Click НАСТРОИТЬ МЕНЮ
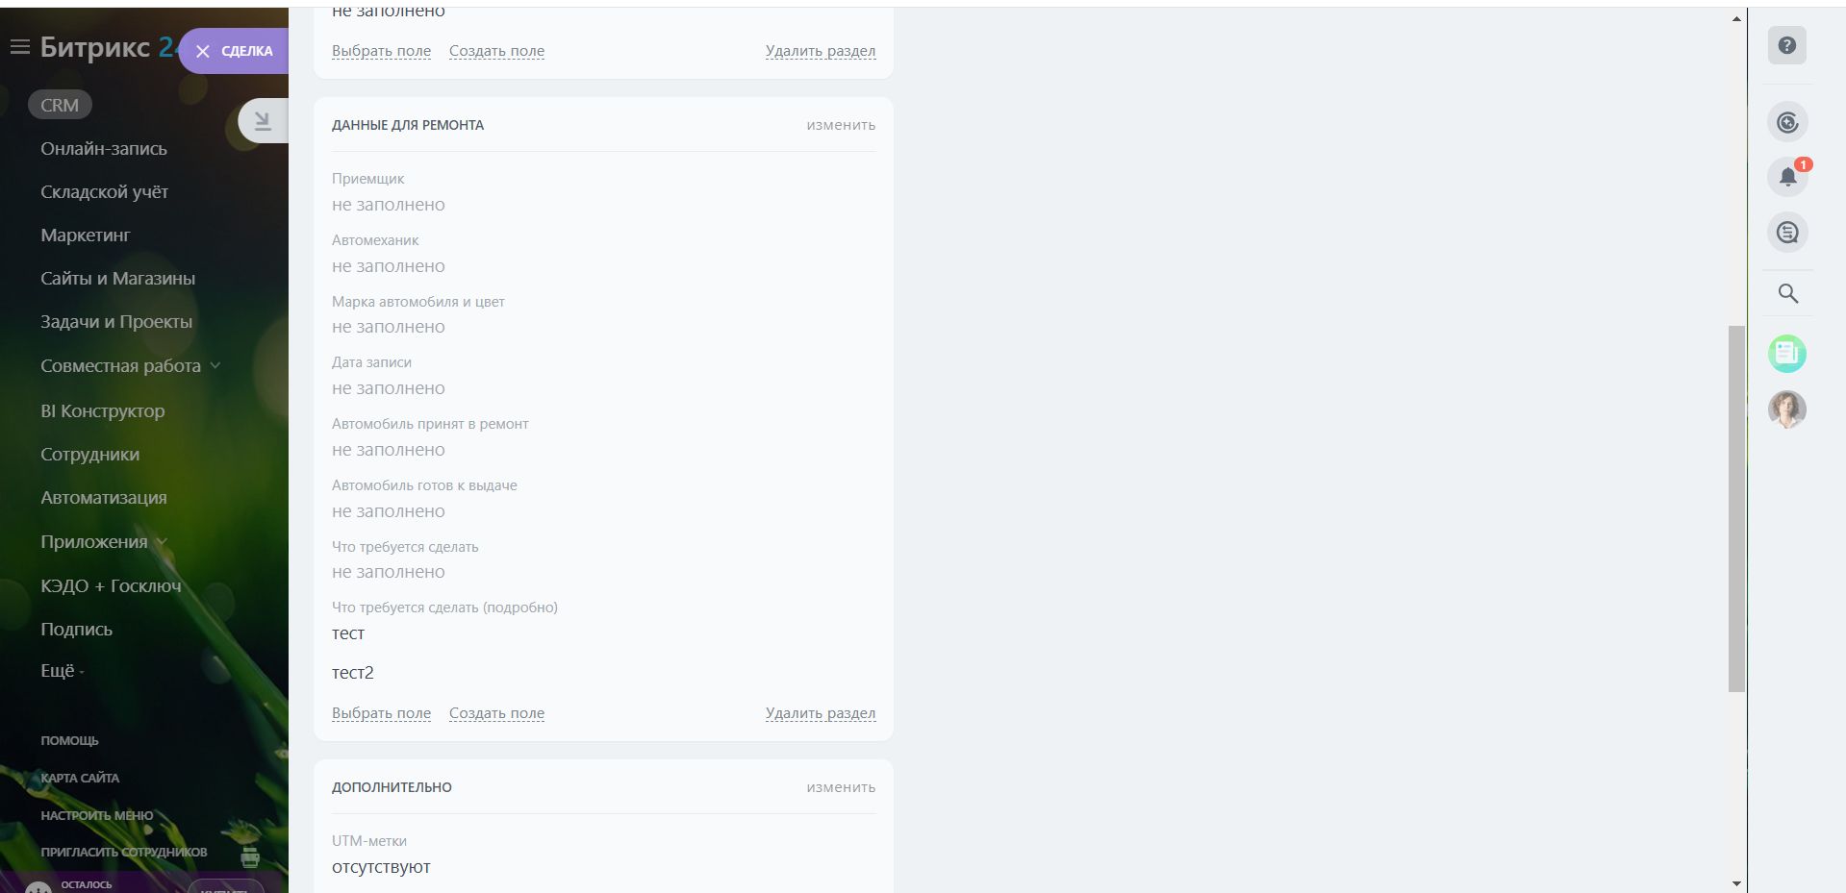 (x=96, y=816)
